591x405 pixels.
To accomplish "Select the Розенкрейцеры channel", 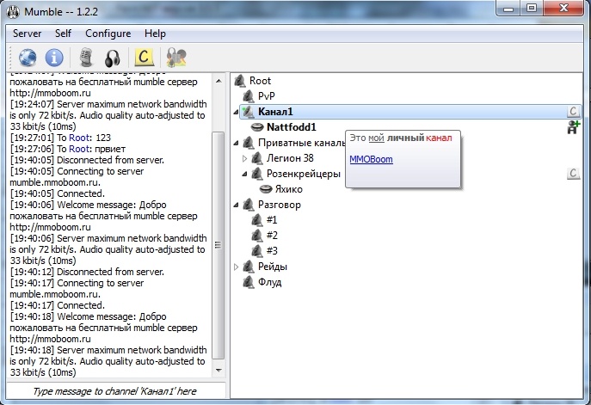I will 304,174.
